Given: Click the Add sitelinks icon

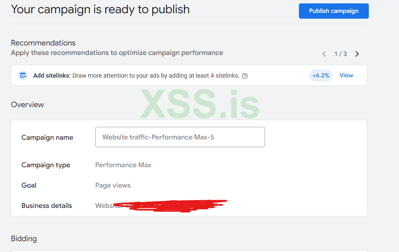Looking at the screenshot, I should click(23, 76).
